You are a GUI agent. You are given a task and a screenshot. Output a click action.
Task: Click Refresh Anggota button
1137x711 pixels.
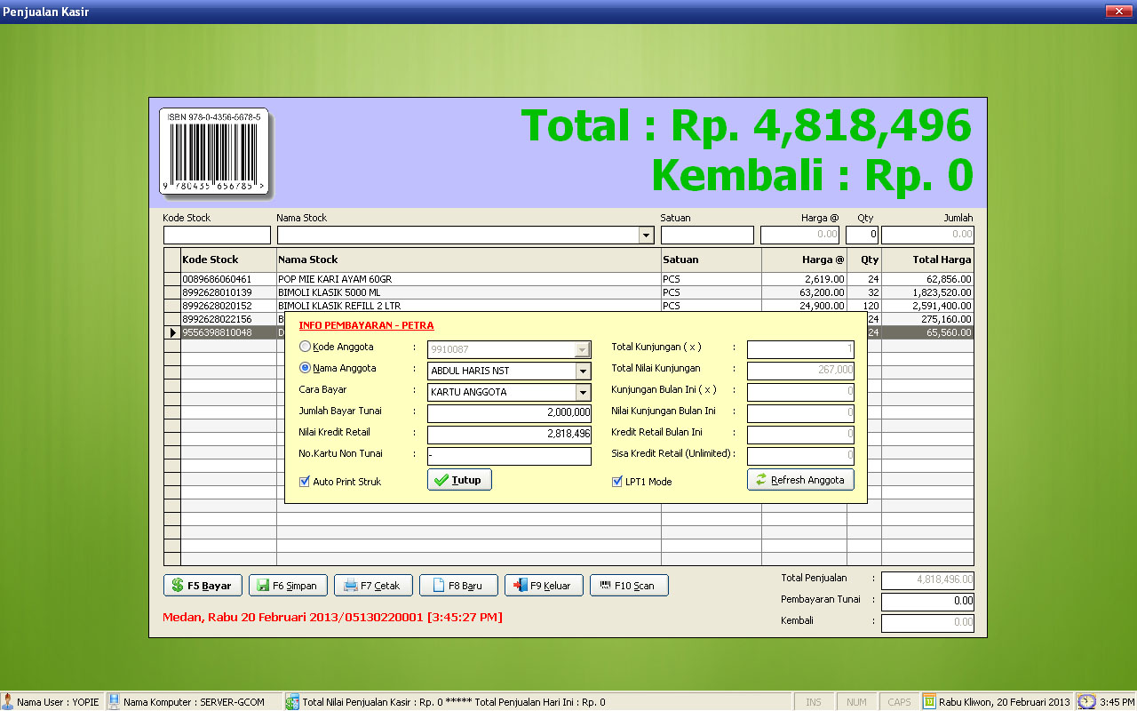800,480
